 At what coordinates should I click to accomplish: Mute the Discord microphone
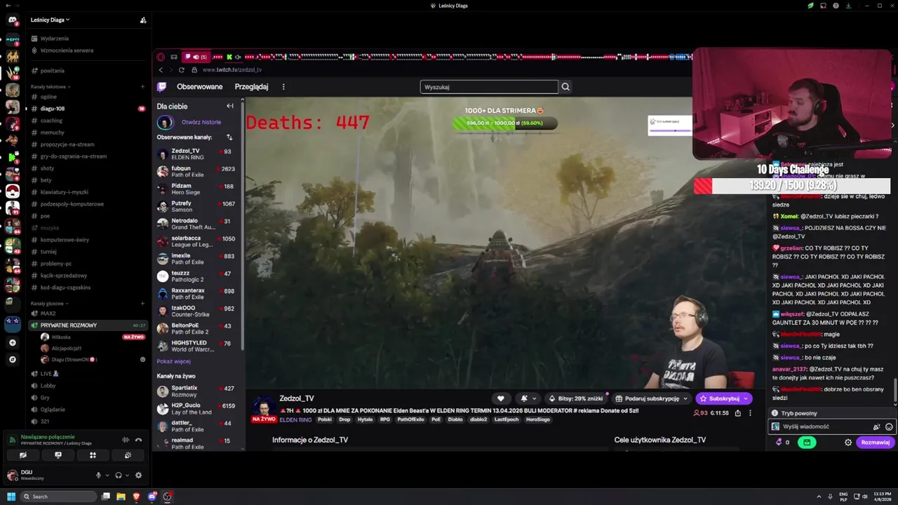[x=98, y=476]
